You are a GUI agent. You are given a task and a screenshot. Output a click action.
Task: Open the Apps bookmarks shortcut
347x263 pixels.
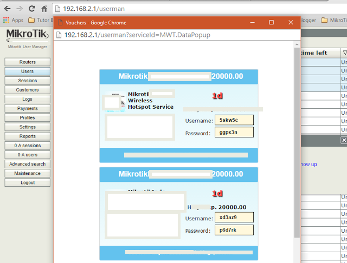click(x=12, y=20)
